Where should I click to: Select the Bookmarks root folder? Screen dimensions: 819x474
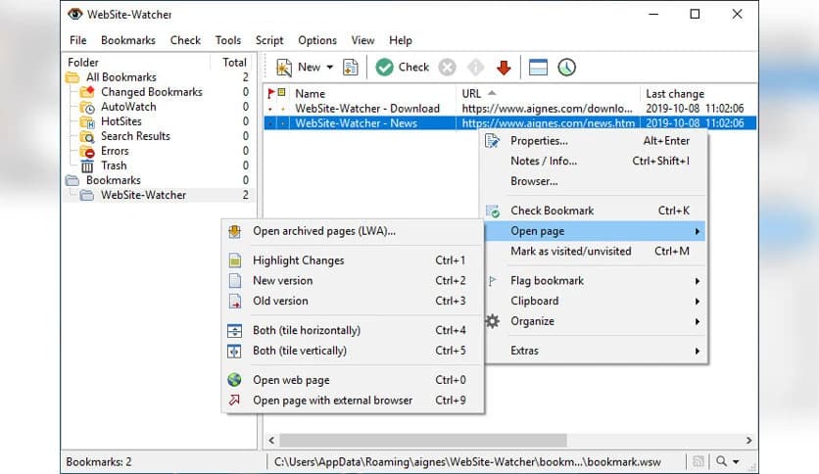114,180
